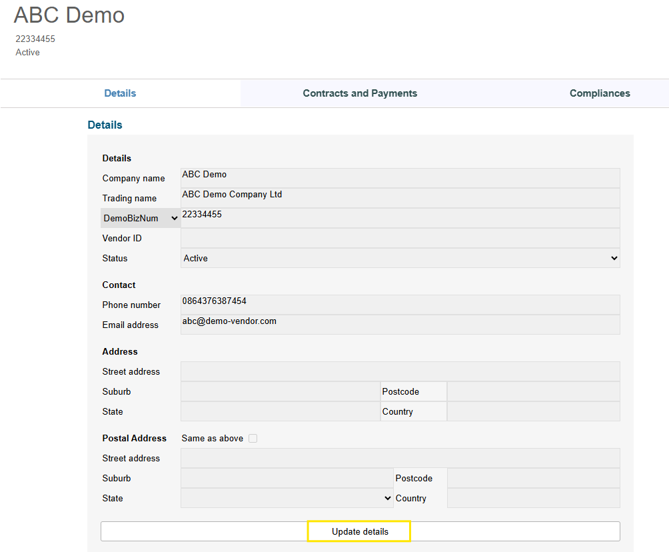This screenshot has height=552, width=669.
Task: Select the Trading name input field
Action: coord(400,198)
